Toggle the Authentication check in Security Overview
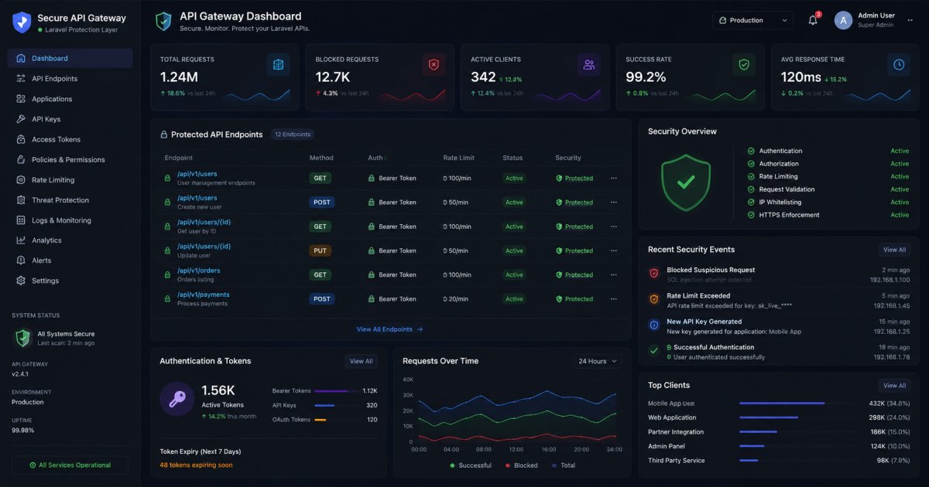The image size is (929, 487). pyautogui.click(x=751, y=151)
